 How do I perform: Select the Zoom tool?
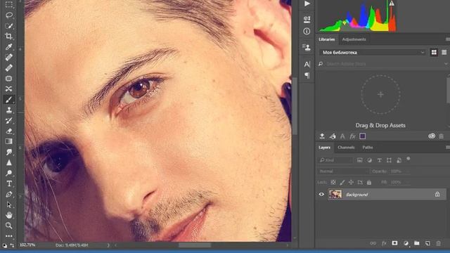[9, 226]
